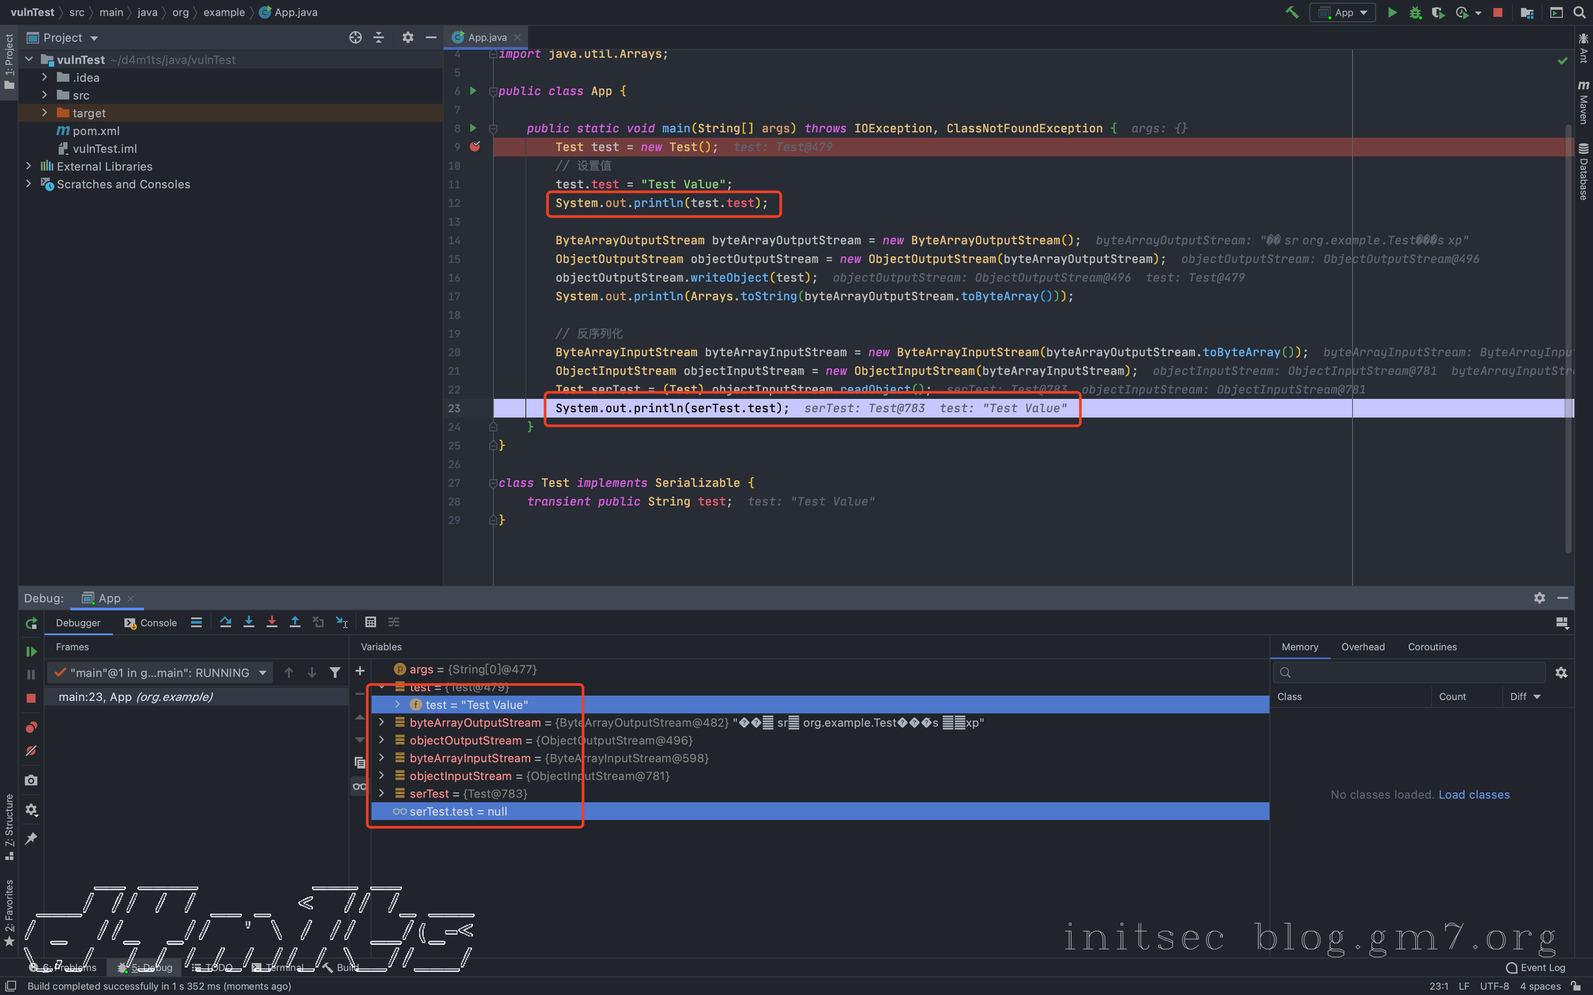Image resolution: width=1593 pixels, height=995 pixels.
Task: Click the camera thread dump icon
Action: (x=31, y=780)
